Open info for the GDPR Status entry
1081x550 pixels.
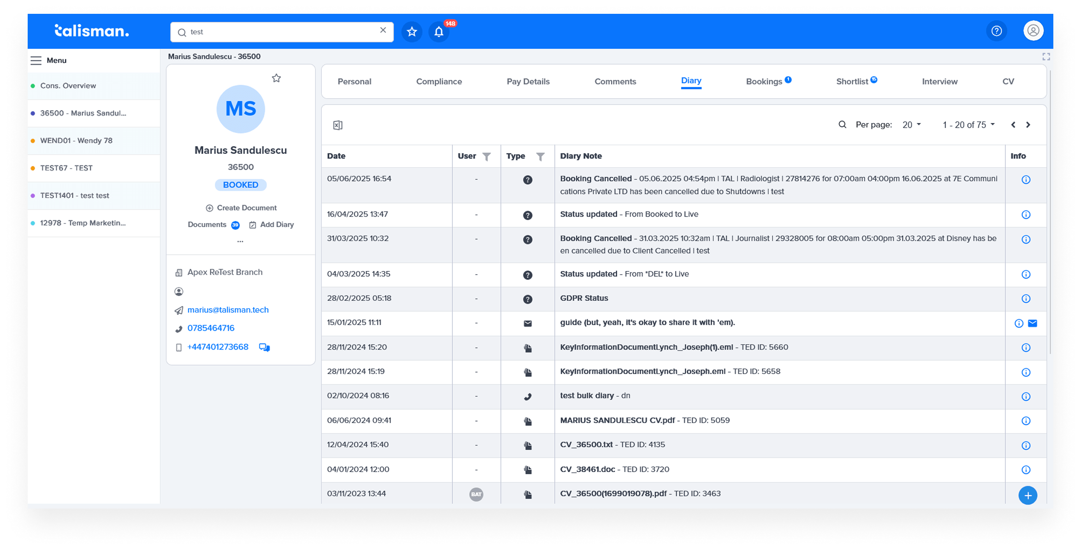pos(1026,298)
